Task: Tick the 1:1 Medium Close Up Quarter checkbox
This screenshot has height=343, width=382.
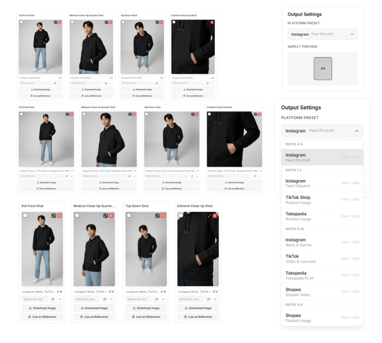Action: 84,114
